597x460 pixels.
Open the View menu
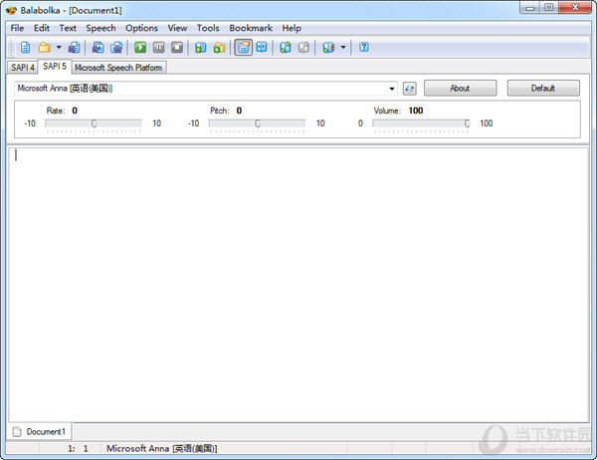(177, 28)
